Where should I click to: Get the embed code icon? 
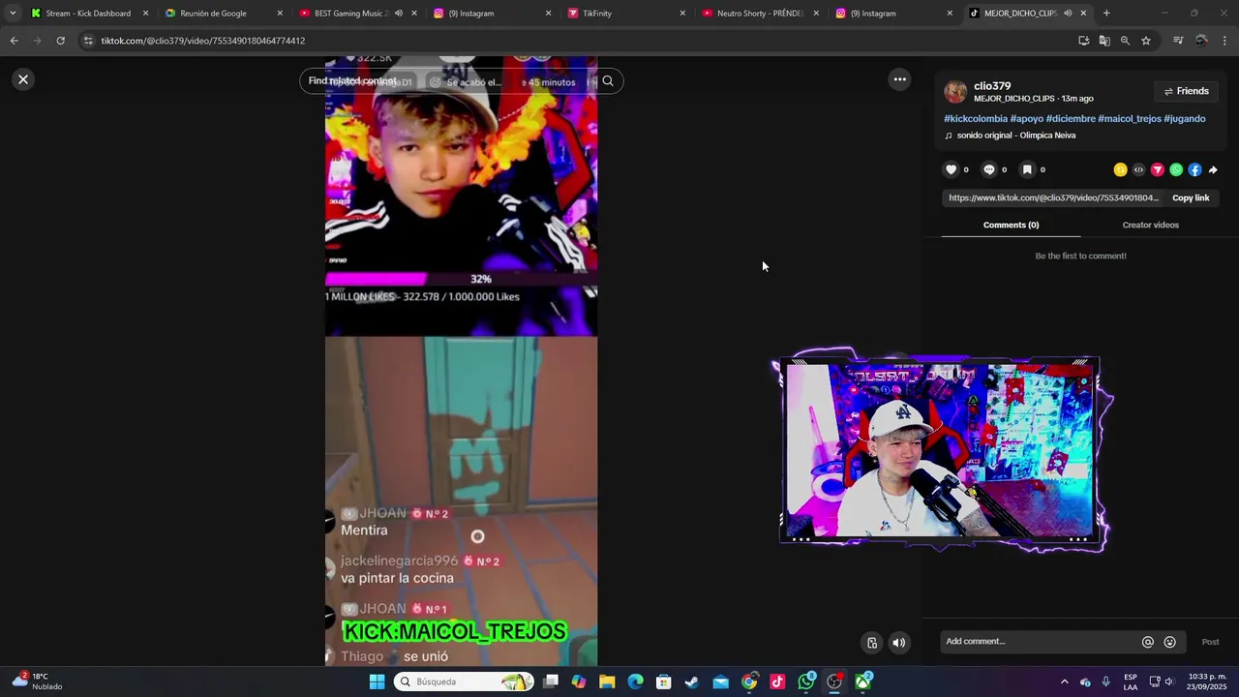point(1138,169)
